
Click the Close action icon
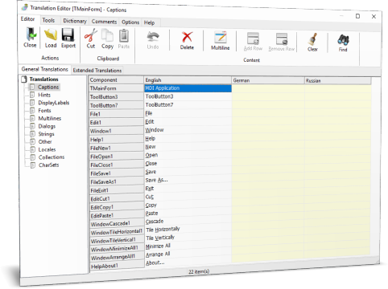[31, 35]
